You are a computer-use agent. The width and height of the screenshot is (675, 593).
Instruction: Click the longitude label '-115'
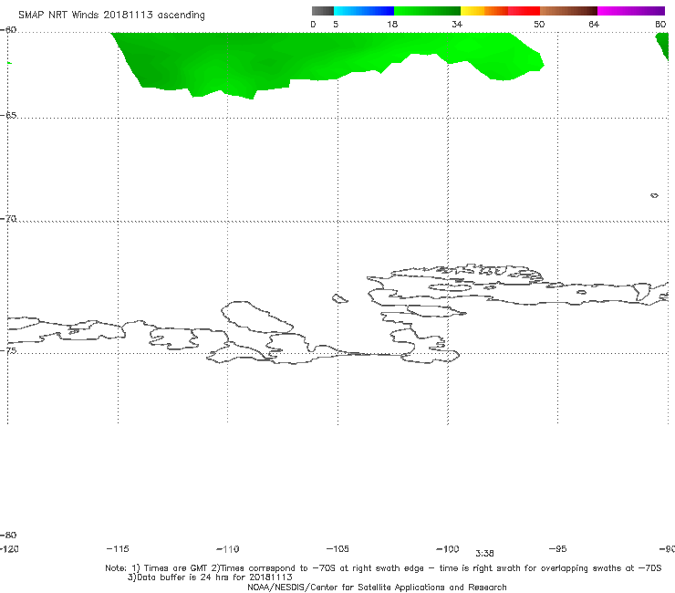[118, 548]
